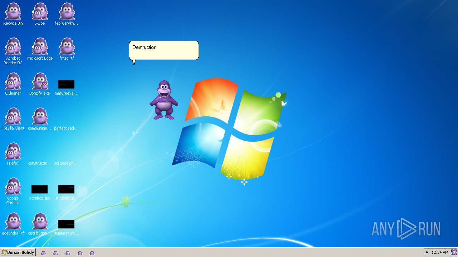Select the FileZilla Client shortcut
458x257 pixels.
pyautogui.click(x=13, y=119)
